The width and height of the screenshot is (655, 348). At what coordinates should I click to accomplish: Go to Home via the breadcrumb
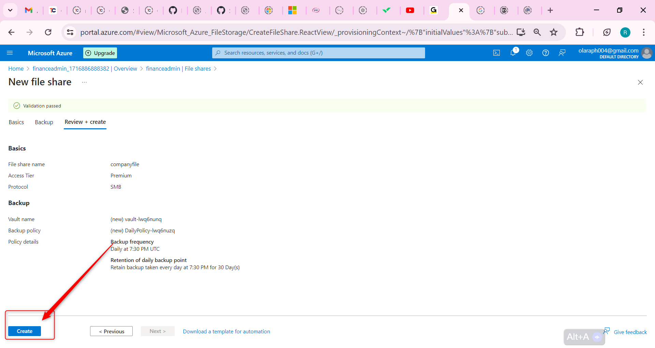(x=16, y=69)
